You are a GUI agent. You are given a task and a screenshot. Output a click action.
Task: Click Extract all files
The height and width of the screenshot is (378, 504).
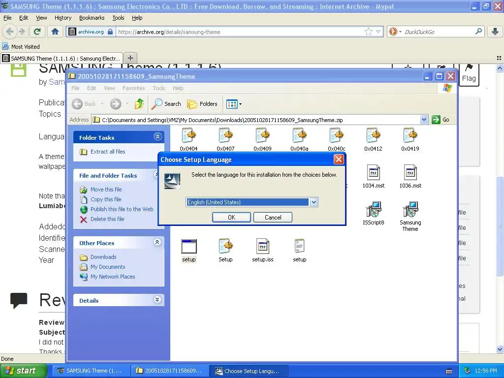[x=108, y=152]
